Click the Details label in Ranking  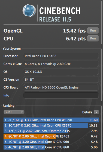(x=87, y=112)
